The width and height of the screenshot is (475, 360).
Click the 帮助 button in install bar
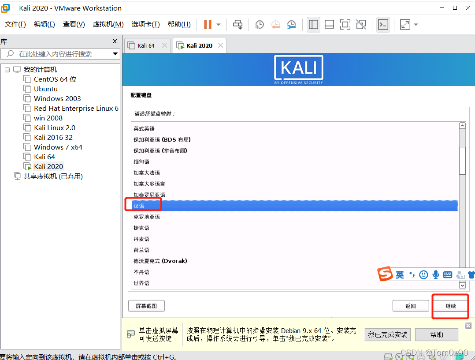point(437,334)
